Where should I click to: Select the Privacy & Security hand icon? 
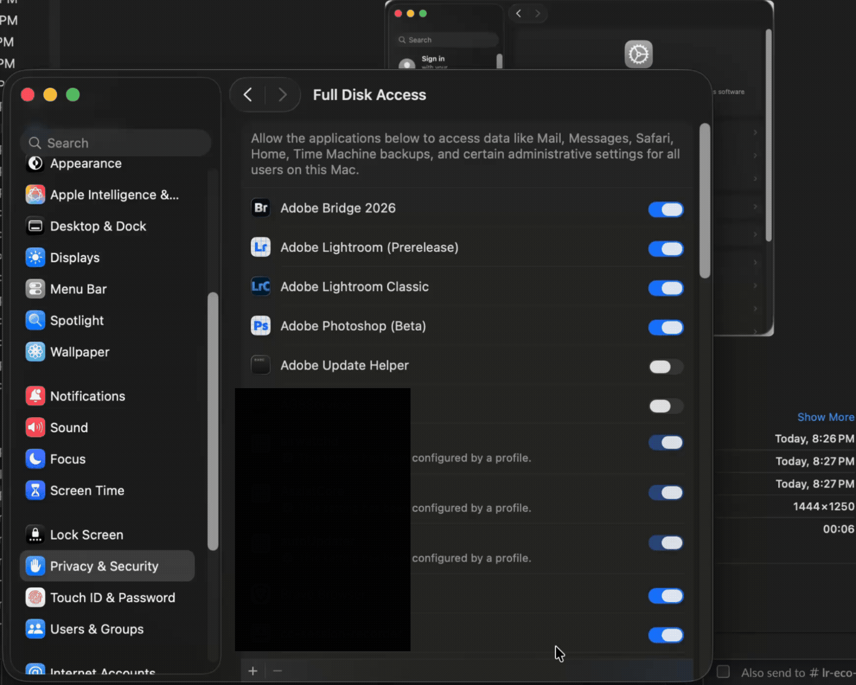click(35, 566)
